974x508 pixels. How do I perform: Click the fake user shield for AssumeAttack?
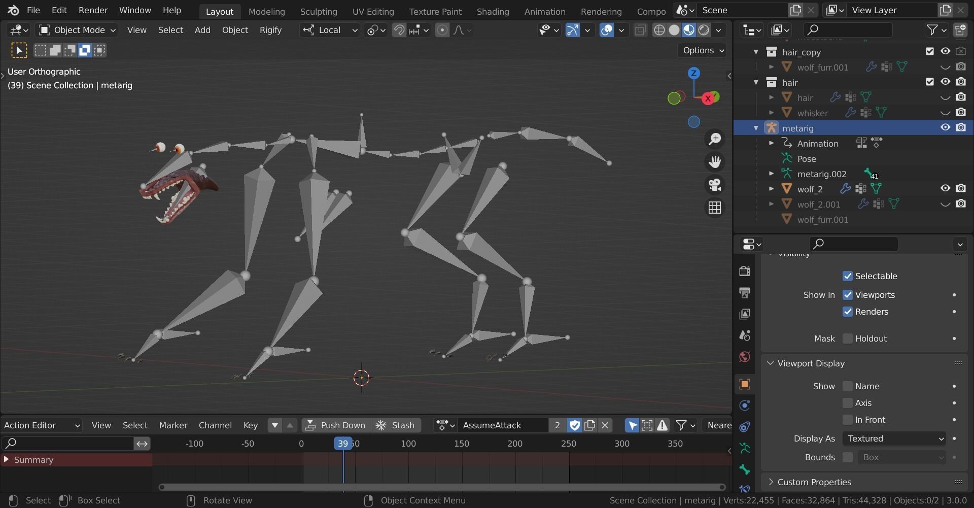[574, 425]
